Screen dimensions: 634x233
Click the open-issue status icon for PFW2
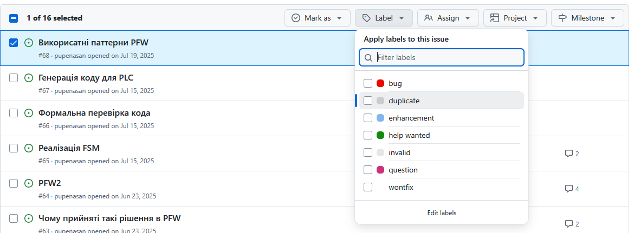tap(29, 183)
